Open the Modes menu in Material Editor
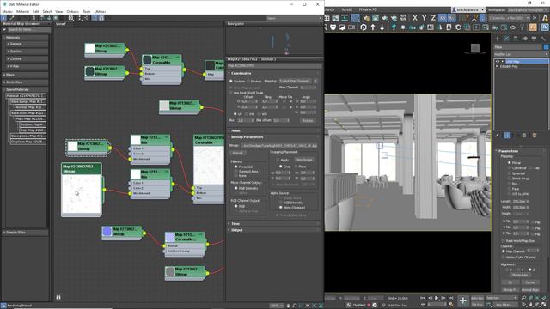550x309 pixels. click(x=7, y=11)
